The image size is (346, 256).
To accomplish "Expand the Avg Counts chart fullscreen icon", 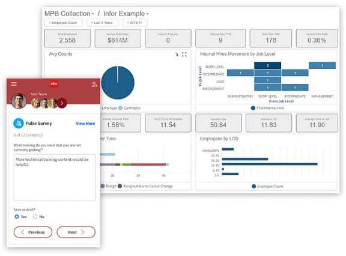I will (184, 54).
